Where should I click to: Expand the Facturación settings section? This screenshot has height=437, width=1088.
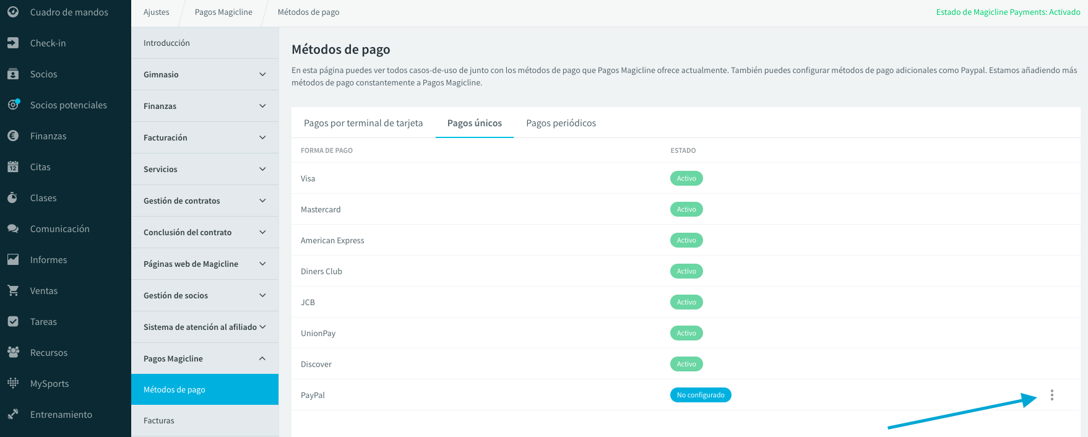coord(205,137)
